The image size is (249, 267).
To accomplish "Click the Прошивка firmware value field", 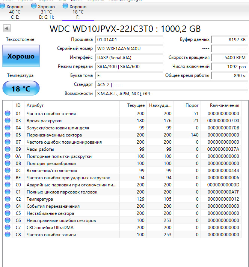I will tap(129, 40).
